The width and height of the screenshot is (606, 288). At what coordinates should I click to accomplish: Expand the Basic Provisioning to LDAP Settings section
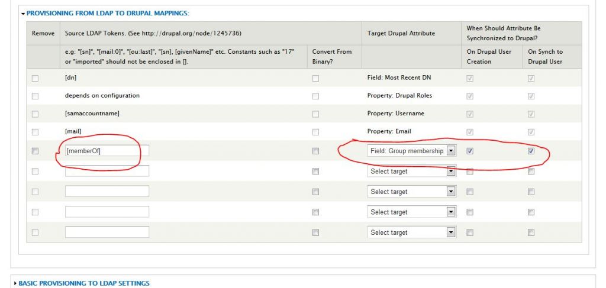click(83, 283)
